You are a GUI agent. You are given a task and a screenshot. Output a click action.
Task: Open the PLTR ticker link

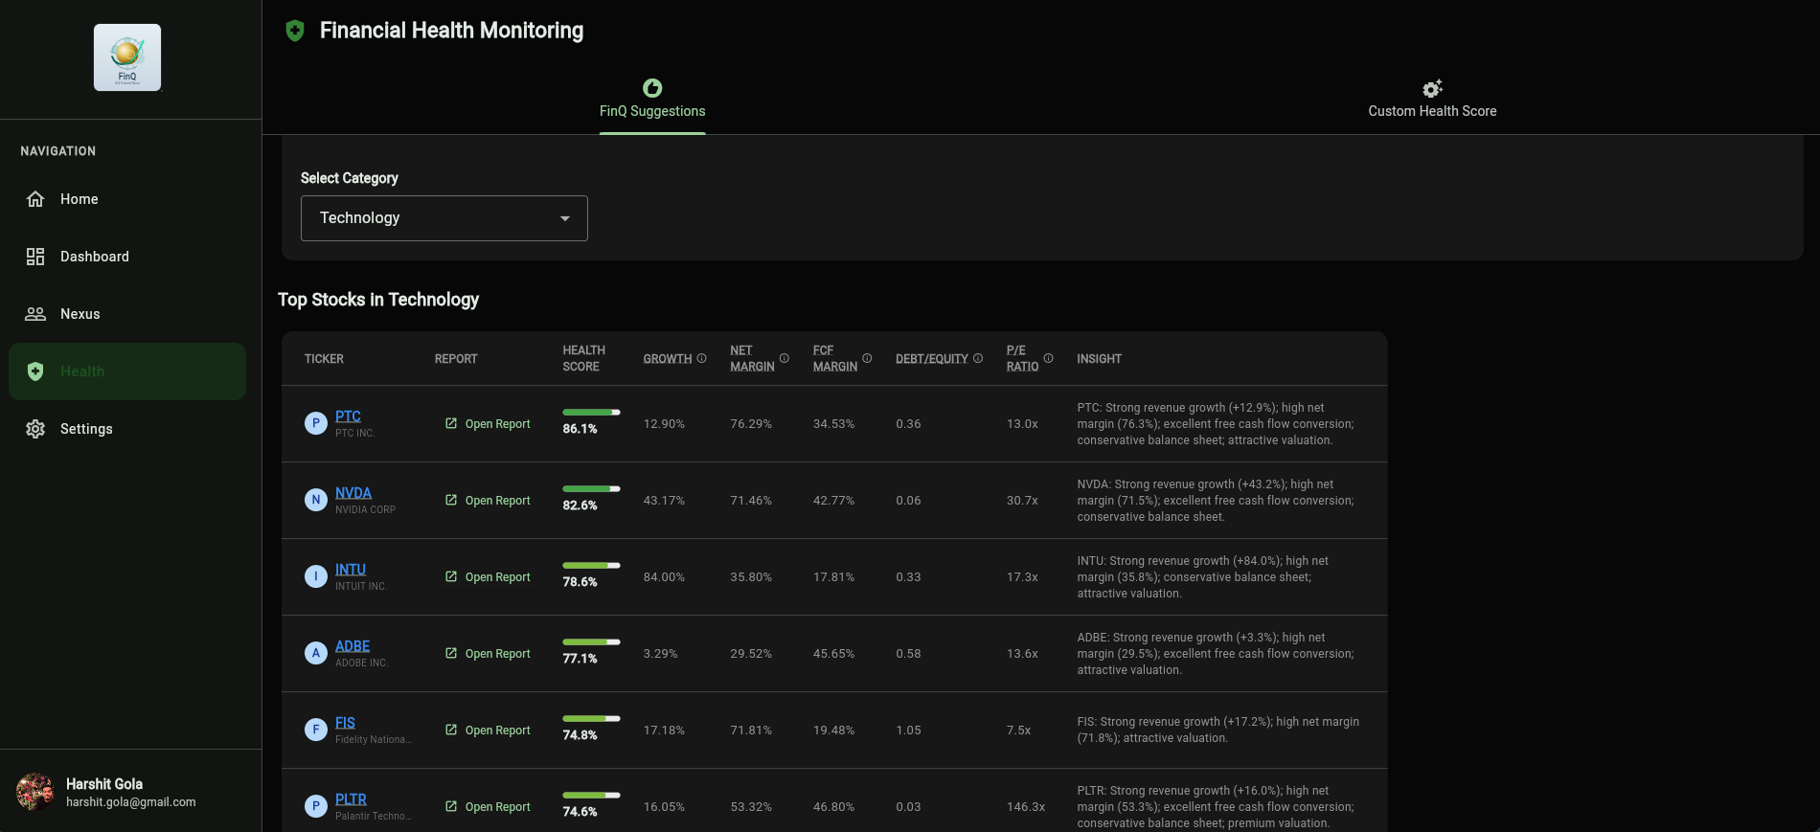[351, 799]
